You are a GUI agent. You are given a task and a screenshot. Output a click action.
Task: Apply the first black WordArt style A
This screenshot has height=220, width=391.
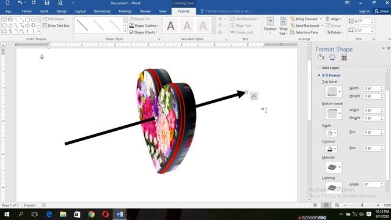171,26
